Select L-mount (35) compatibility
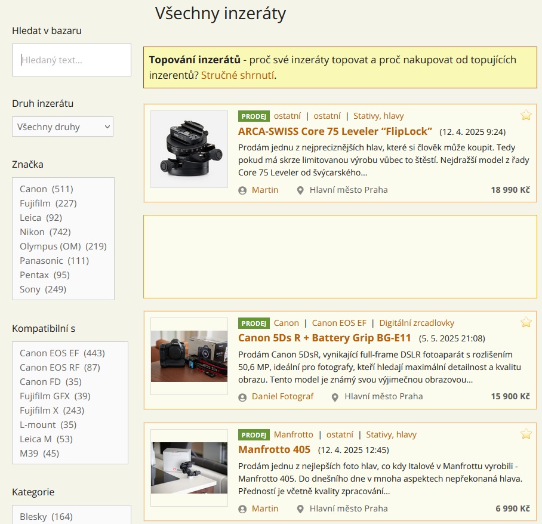The width and height of the screenshot is (542, 524). point(48,425)
